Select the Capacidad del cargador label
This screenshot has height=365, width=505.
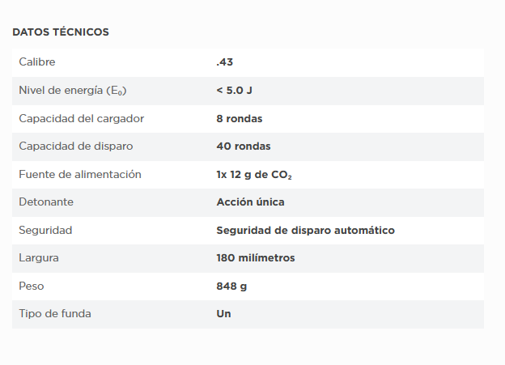pos(81,118)
